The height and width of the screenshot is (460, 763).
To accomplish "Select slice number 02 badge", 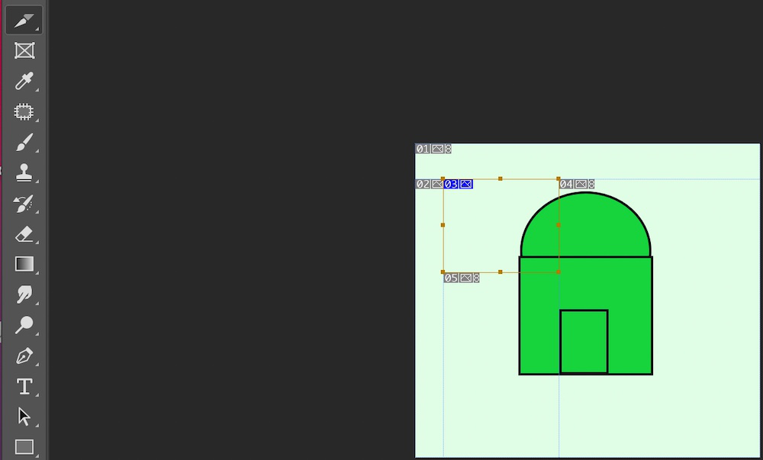I will pos(423,184).
